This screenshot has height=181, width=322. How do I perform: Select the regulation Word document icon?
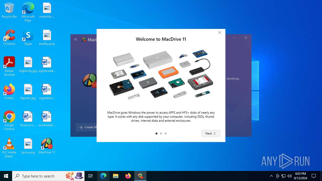pyautogui.click(x=47, y=92)
